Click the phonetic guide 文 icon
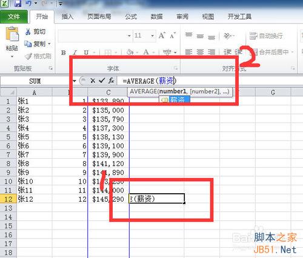This screenshot has width=303, height=258. [167, 52]
